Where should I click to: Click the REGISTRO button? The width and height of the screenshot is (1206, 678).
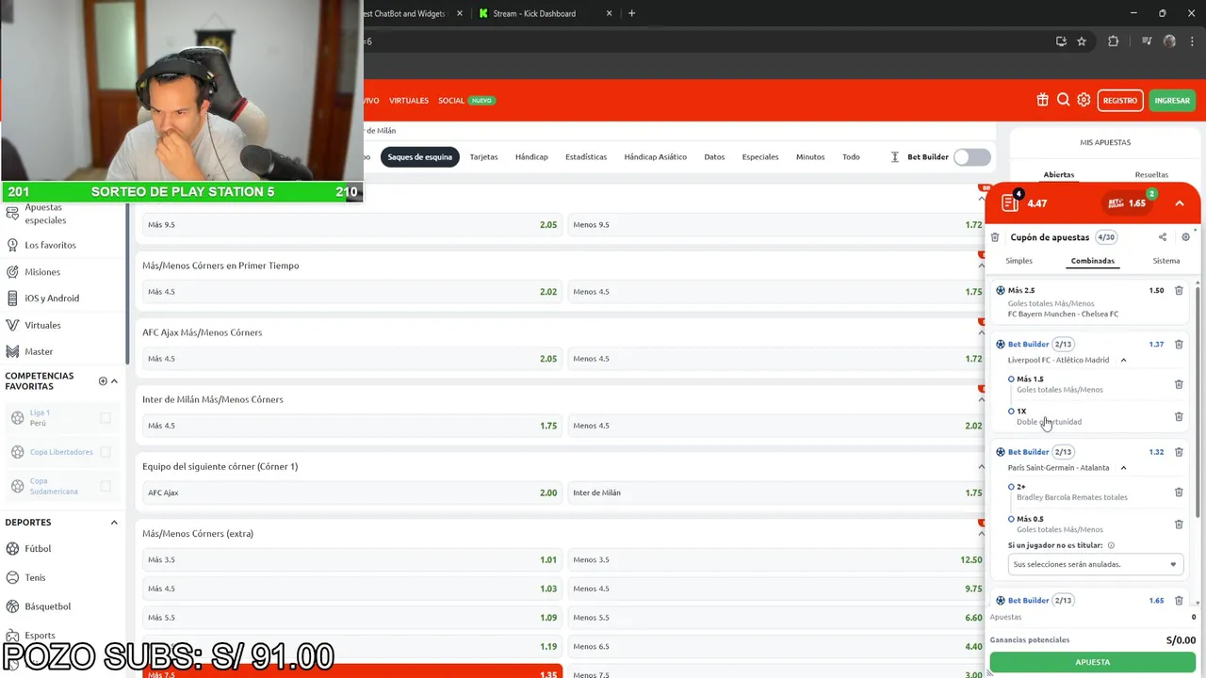click(x=1120, y=100)
